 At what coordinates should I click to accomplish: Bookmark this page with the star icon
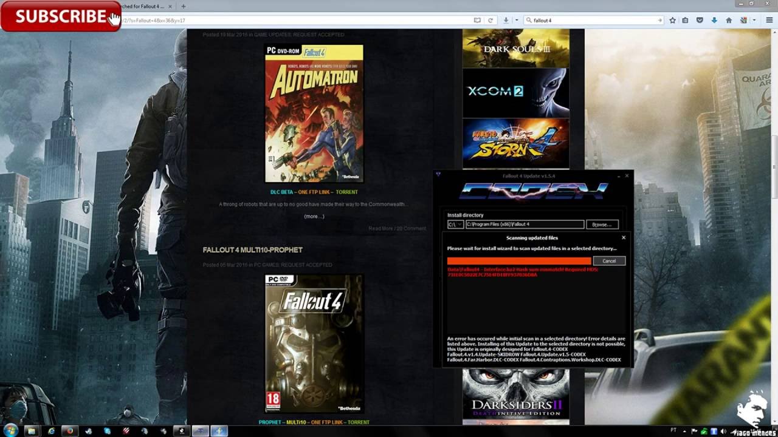coord(672,20)
